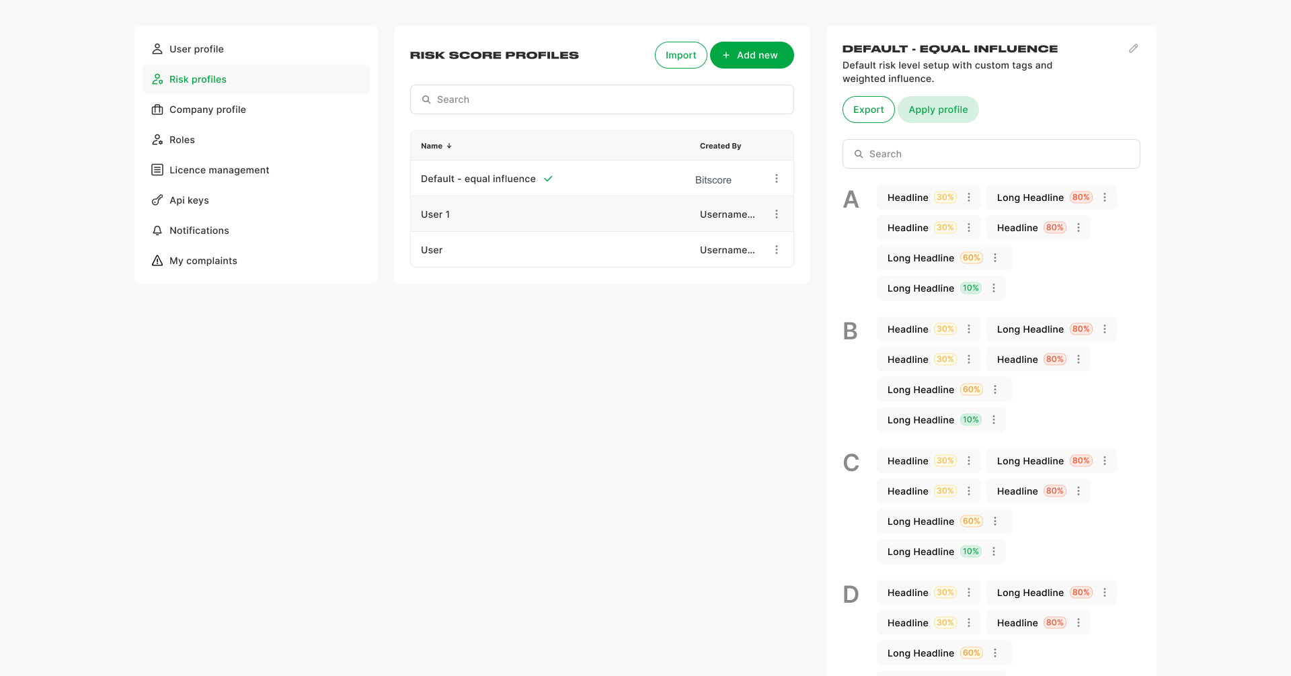Open menu for Long Headline 80% tag in section A
The width and height of the screenshot is (1291, 676).
[1105, 198]
